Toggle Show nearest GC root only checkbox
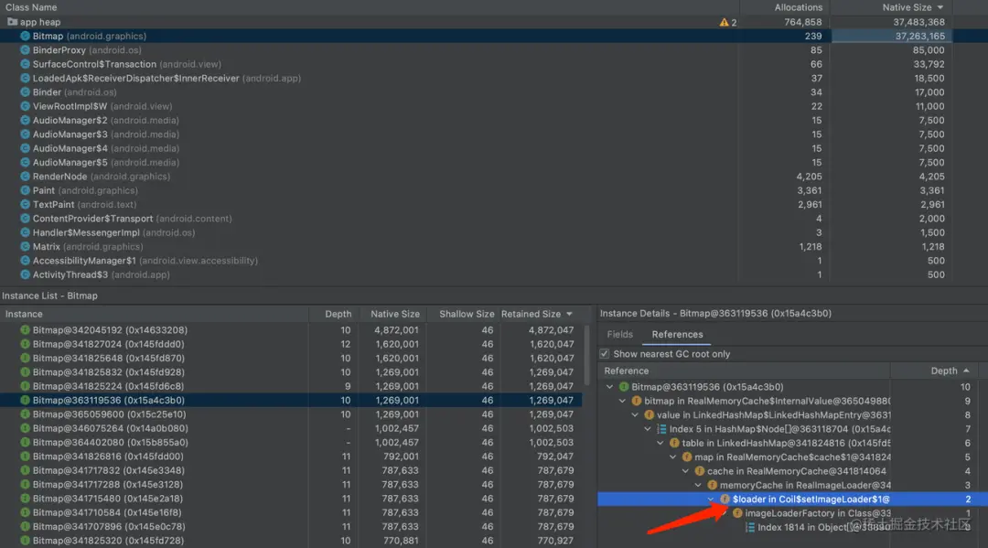Image resolution: width=988 pixels, height=548 pixels. pos(605,354)
